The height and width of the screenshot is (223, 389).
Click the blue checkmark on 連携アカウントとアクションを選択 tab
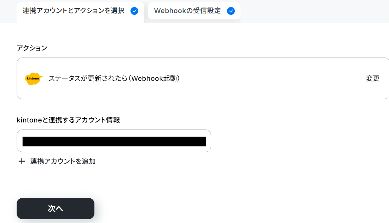[x=134, y=11]
